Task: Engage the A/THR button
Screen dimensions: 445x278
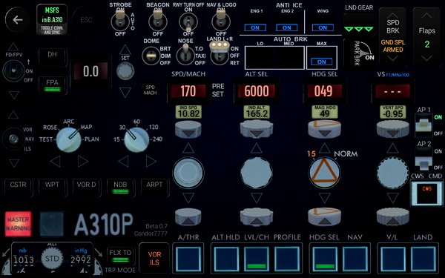Action: coord(188,259)
